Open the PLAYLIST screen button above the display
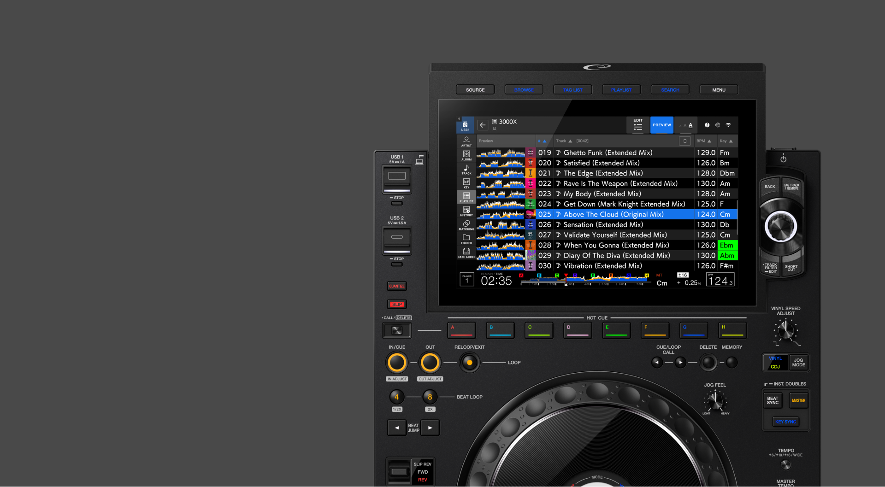Screen dimensions: 885x487 point(621,90)
